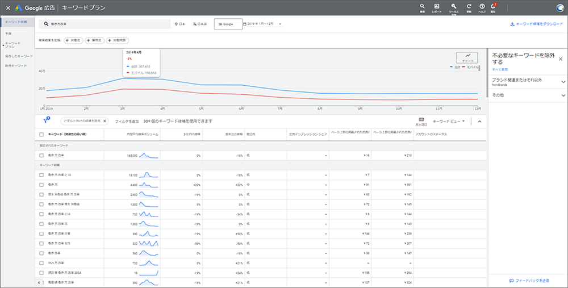The width and height of the screenshot is (568, 288).
Task: Sort by 月間平均検索ボリューム column header
Action: click(143, 135)
